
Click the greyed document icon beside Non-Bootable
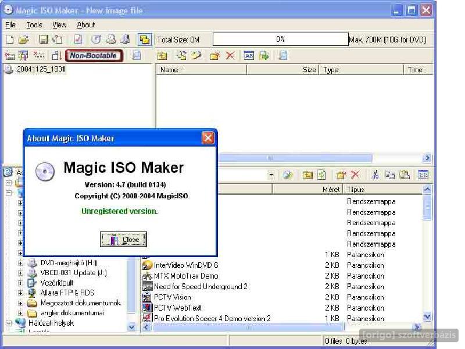[x=136, y=55]
